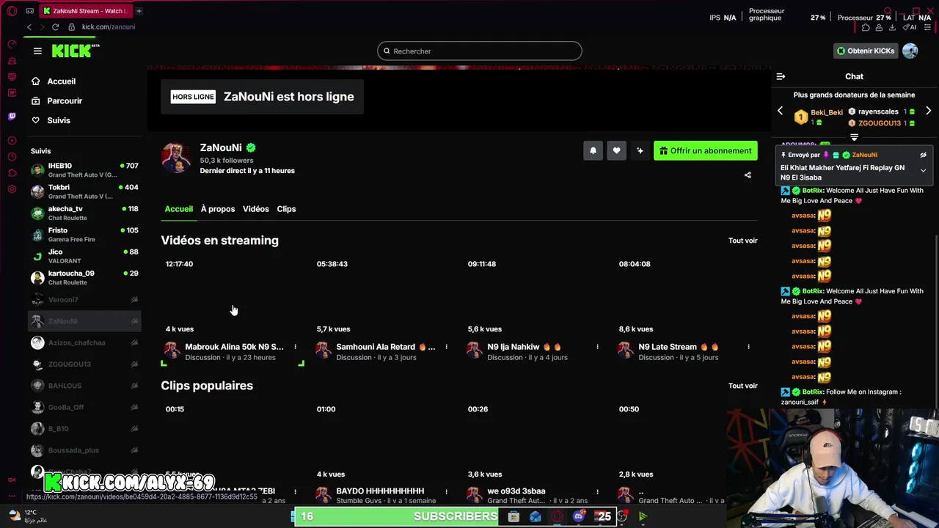Screen dimensions: 939x528
Task: Switch to the À propos tab
Action: (x=218, y=209)
